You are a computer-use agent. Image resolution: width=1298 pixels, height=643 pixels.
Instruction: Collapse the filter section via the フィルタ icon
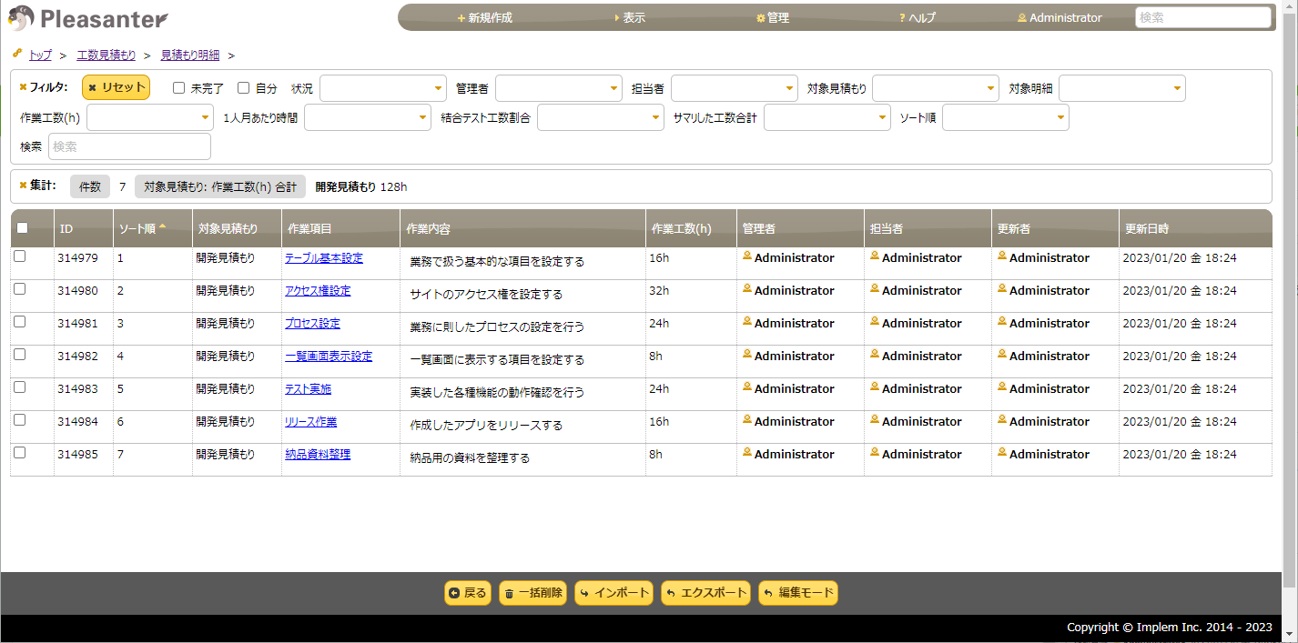pyautogui.click(x=23, y=86)
